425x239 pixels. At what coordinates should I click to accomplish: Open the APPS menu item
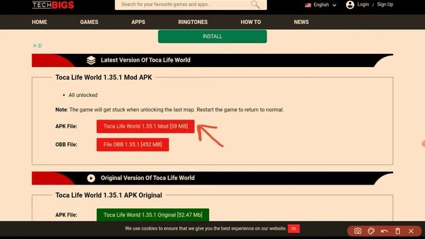point(138,22)
